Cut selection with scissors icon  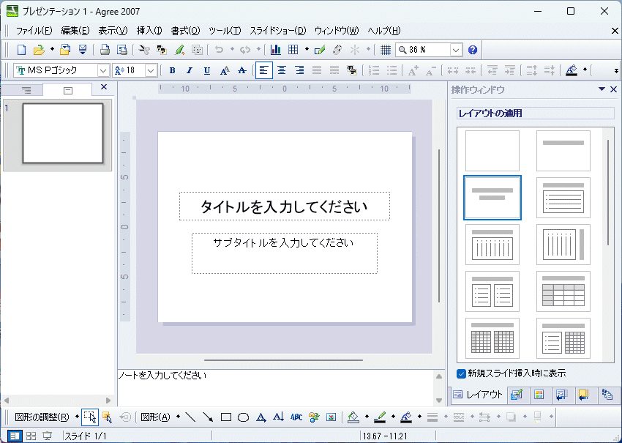(144, 50)
